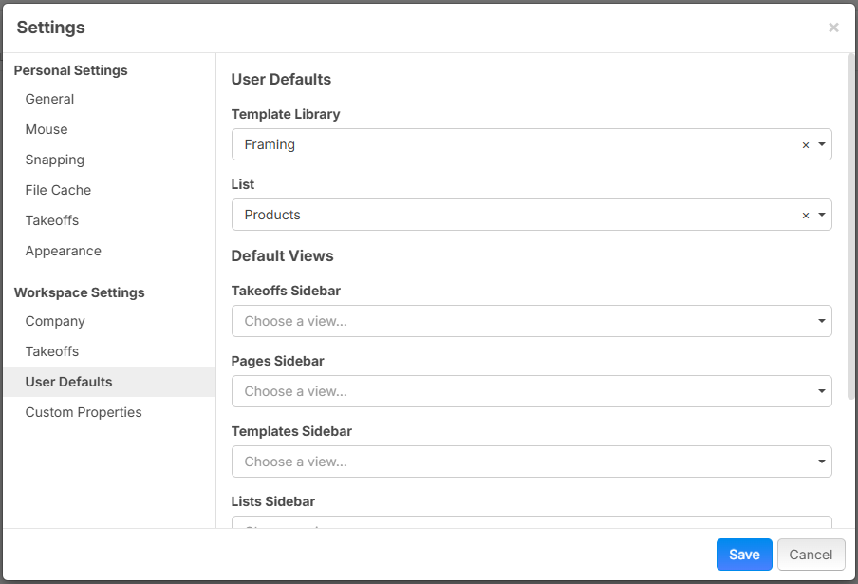Open Takeoffs under Workspace Settings
This screenshot has height=584, width=858.
point(52,351)
